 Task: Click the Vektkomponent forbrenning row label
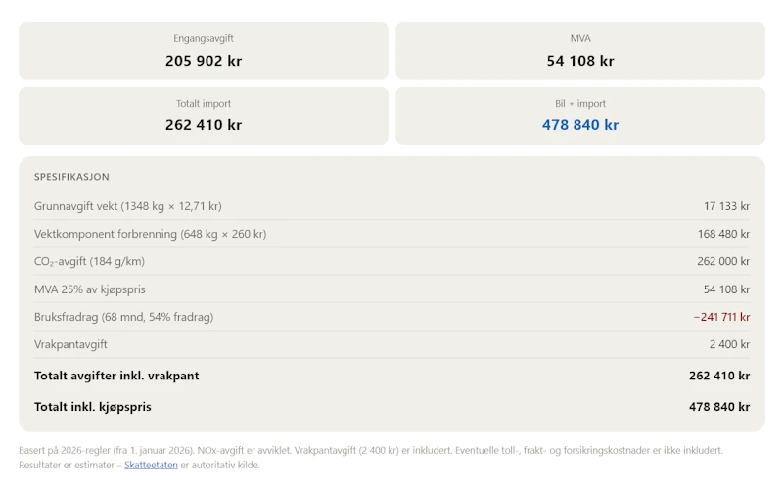click(151, 234)
